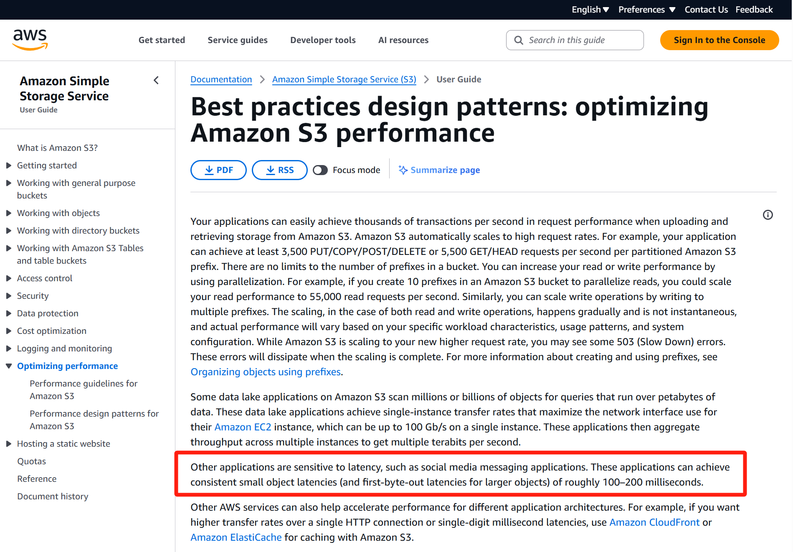Screen dimensions: 793x552
Task: Open the Amazon CloudFront link
Action: click(654, 522)
